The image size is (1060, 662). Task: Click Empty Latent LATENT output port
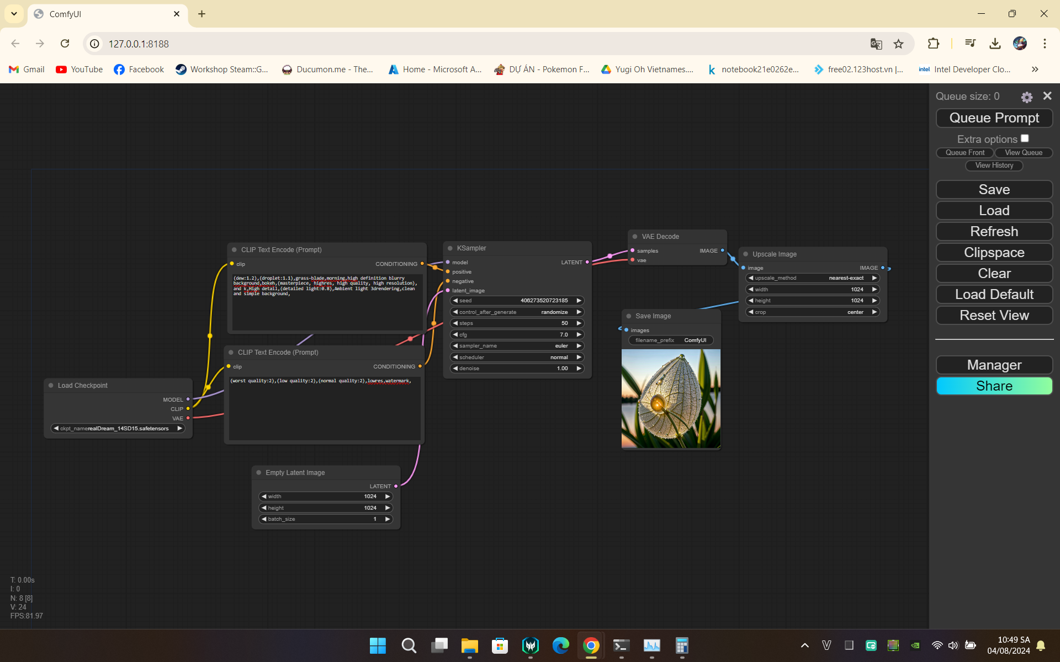[x=396, y=486]
